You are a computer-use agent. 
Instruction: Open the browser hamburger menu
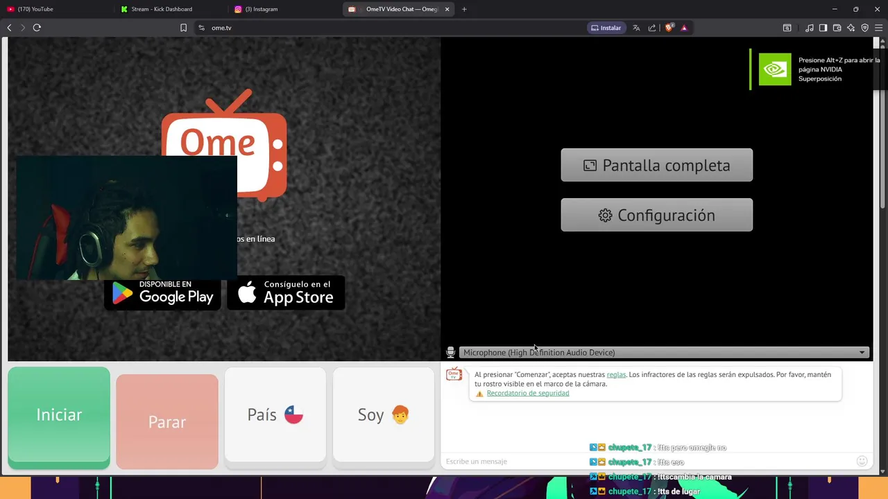[x=879, y=28]
